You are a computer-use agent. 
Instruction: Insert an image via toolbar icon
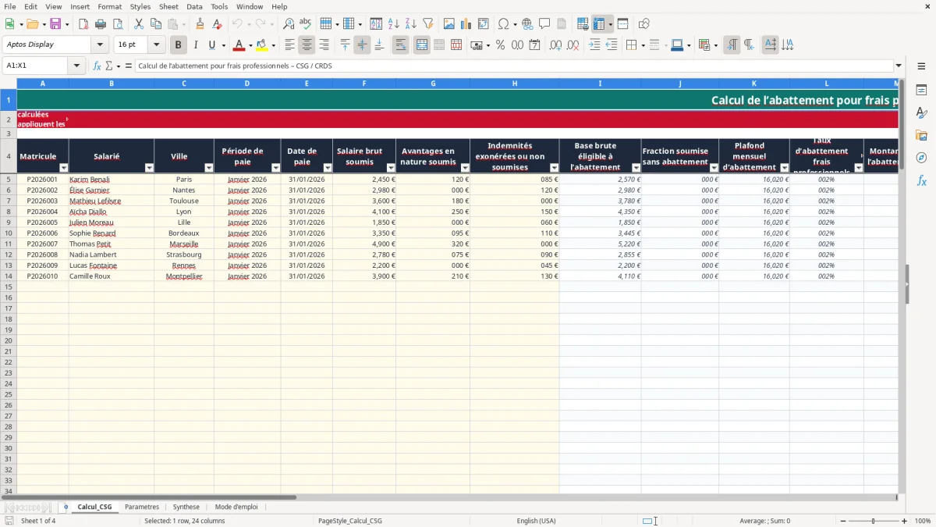tap(449, 24)
